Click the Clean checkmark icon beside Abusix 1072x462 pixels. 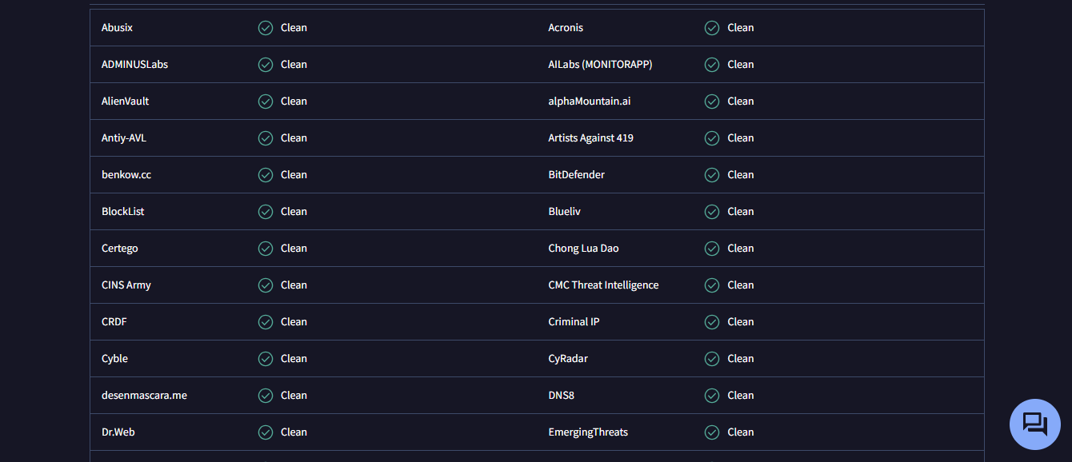[x=266, y=28]
